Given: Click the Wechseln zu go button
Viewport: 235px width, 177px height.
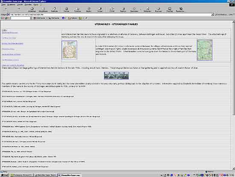Looking at the screenshot, I should (221, 15).
